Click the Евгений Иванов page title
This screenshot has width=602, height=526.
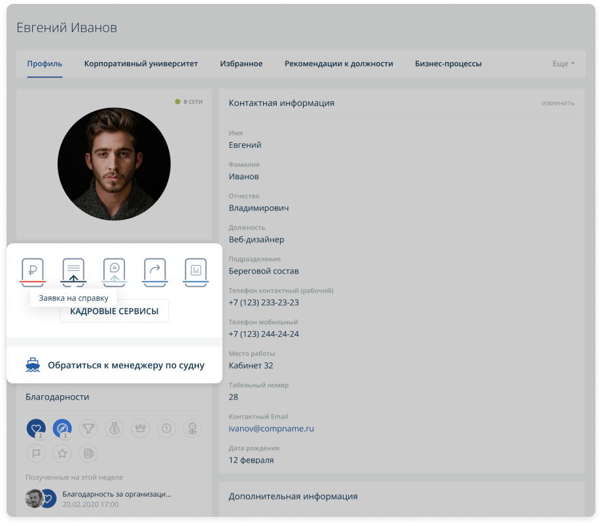[x=67, y=27]
